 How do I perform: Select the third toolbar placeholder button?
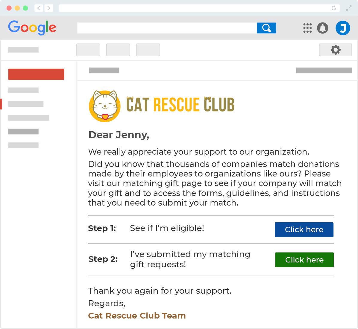tap(148, 50)
